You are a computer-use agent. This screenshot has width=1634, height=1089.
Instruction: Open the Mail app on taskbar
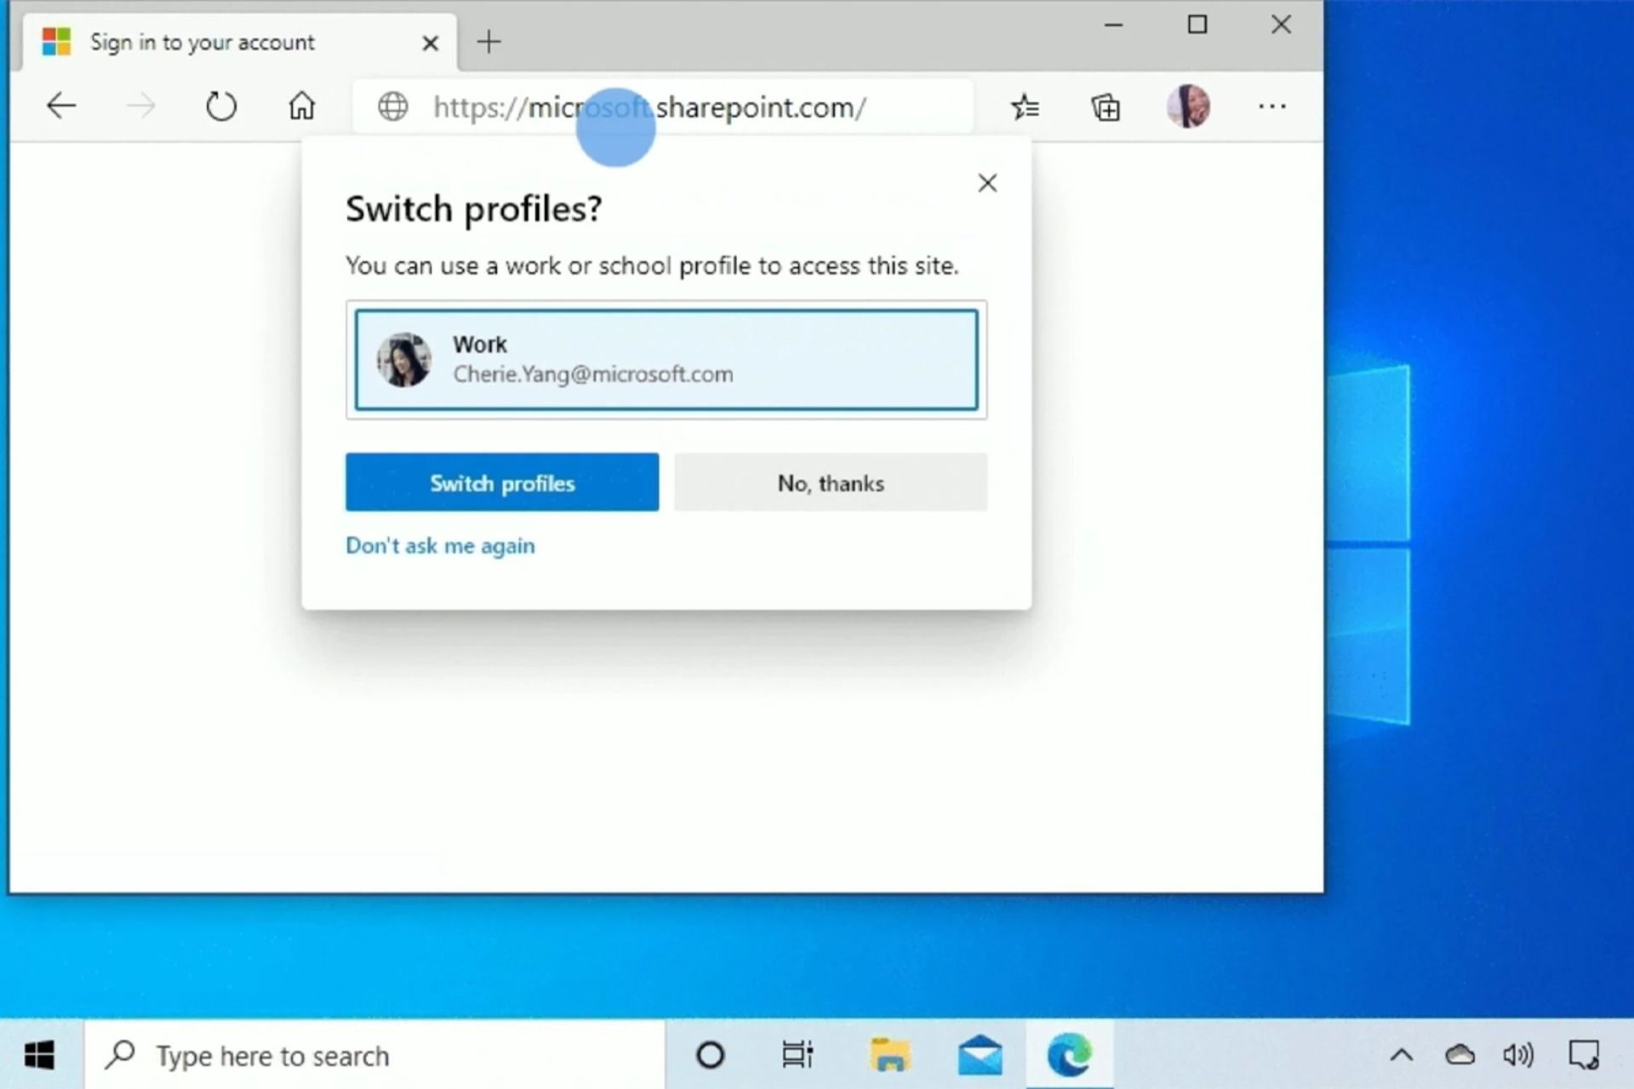point(980,1055)
